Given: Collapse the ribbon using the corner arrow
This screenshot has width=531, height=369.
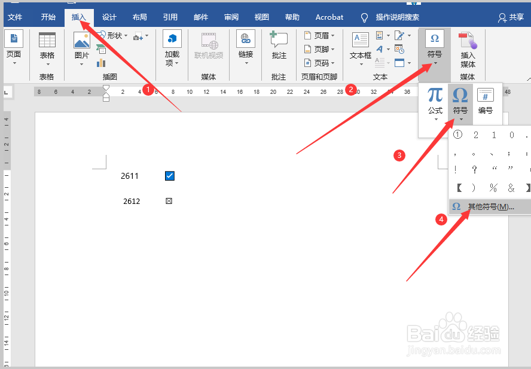Looking at the screenshot, I should coord(529,78).
